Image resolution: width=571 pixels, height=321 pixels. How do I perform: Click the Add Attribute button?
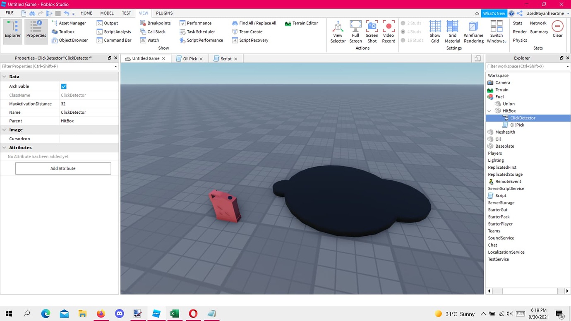63,168
